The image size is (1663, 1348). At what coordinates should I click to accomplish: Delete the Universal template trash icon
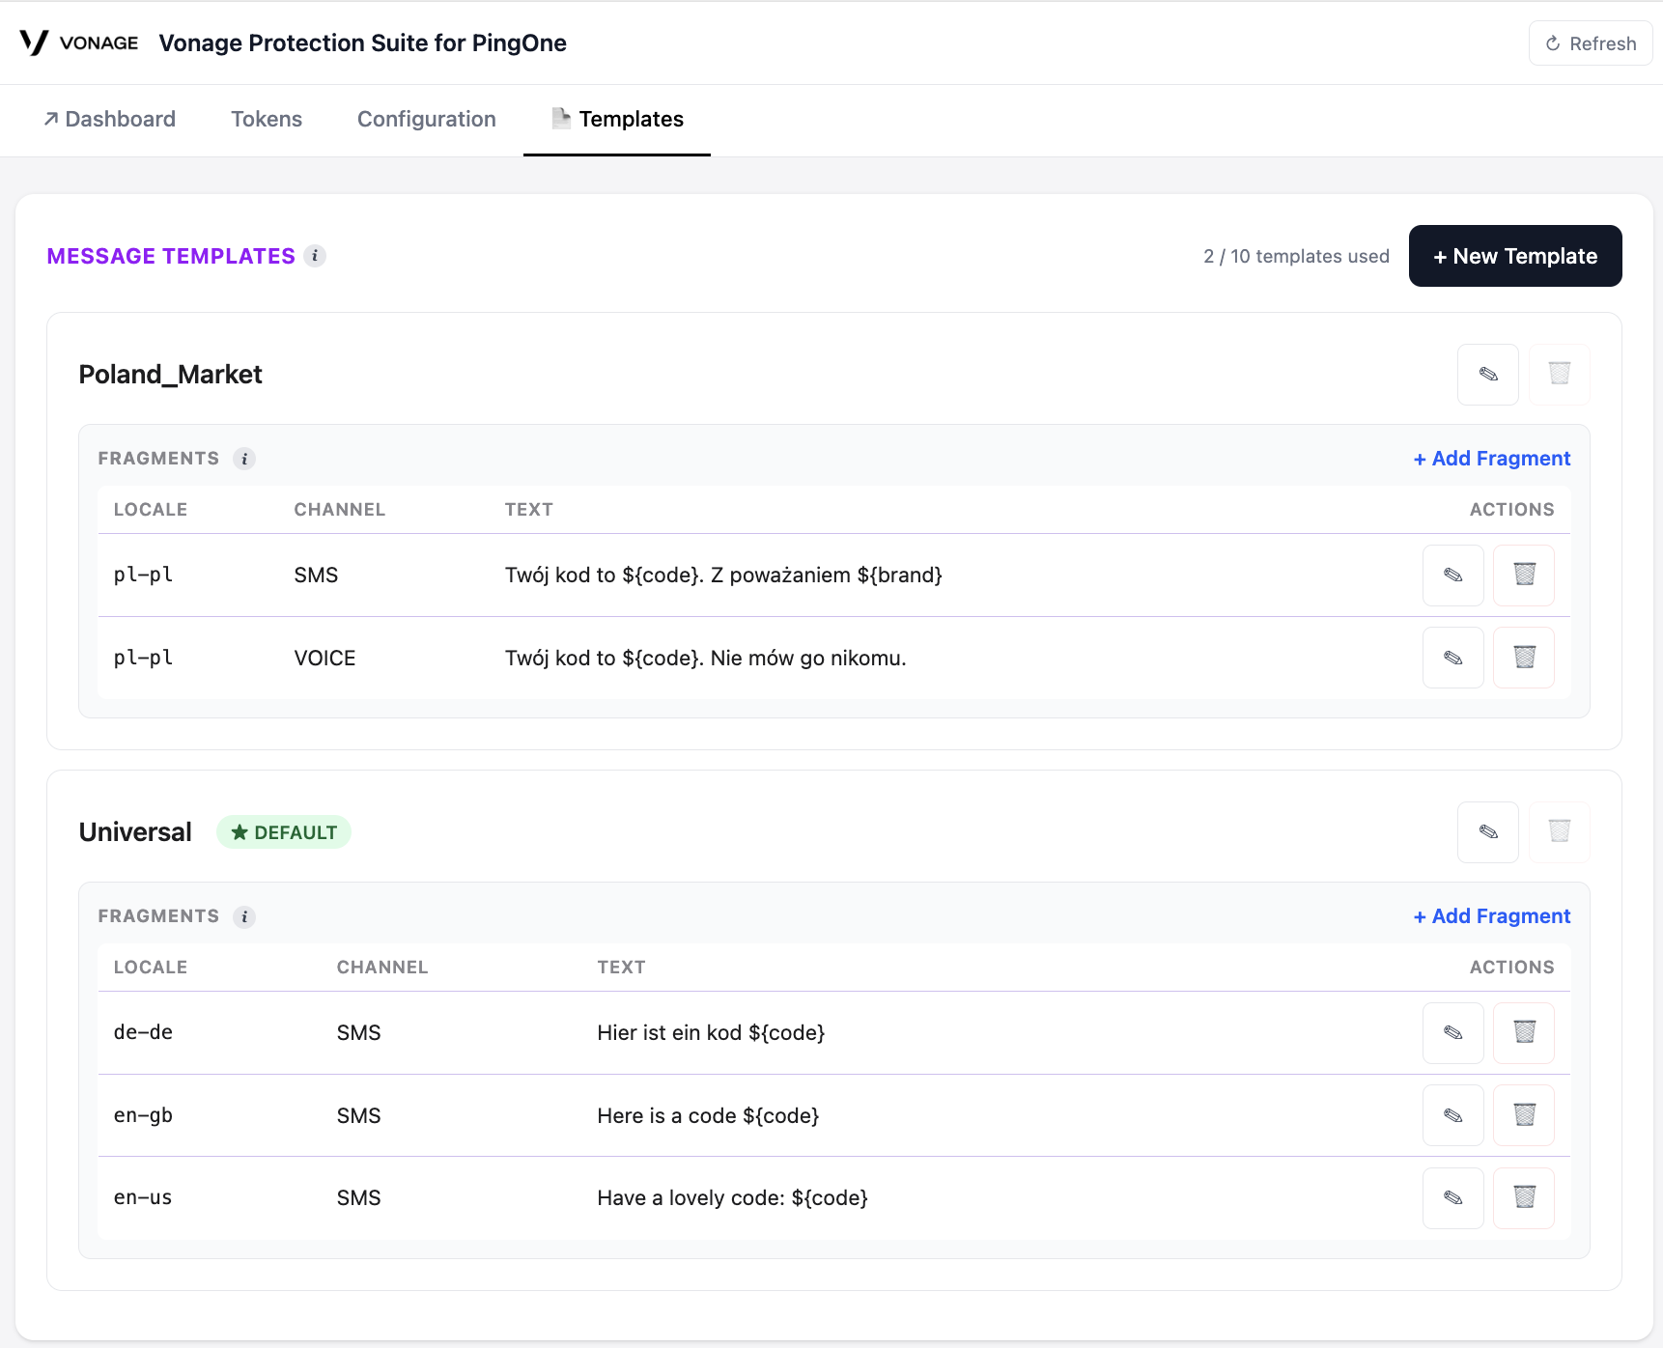click(x=1559, y=832)
